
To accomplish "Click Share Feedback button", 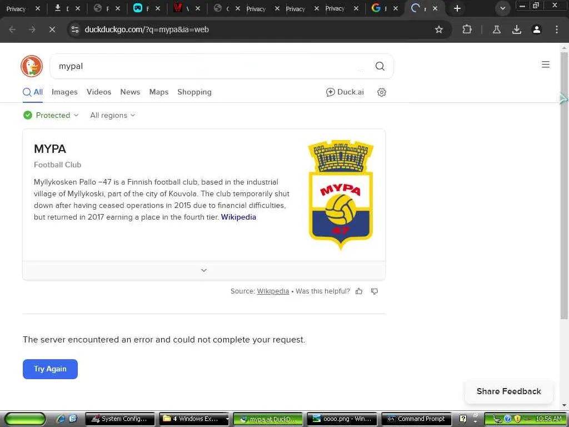I will pos(509,391).
